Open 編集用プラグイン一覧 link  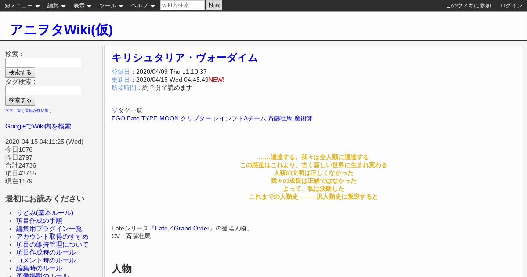tap(49, 229)
